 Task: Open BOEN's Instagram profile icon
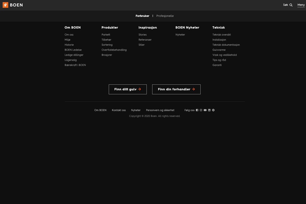coord(201,110)
